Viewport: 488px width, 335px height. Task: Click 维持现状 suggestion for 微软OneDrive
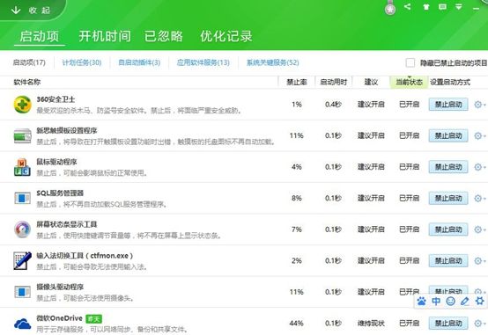point(371,324)
